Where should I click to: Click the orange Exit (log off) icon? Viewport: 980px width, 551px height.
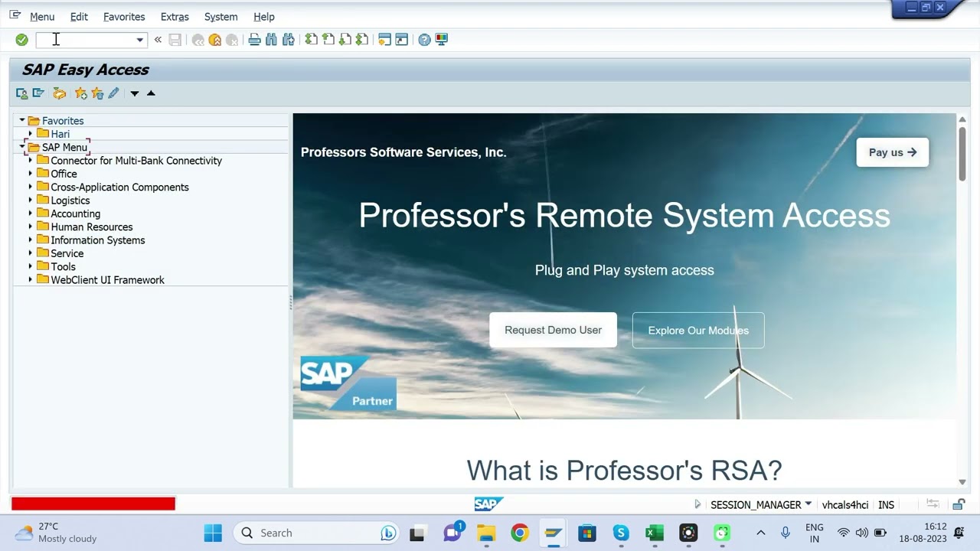215,40
